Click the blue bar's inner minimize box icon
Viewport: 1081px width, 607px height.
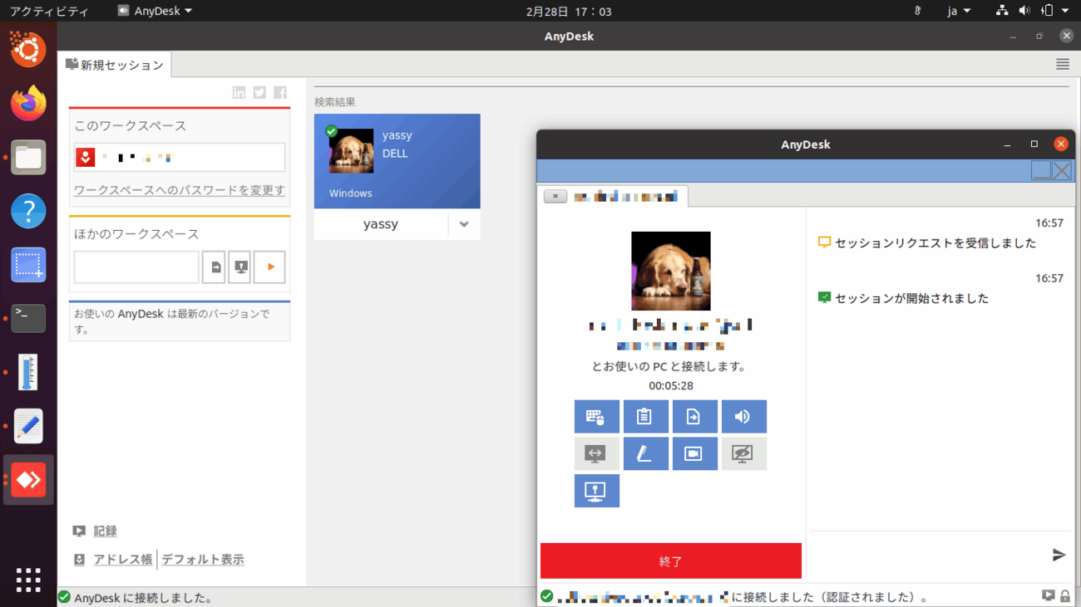1040,170
